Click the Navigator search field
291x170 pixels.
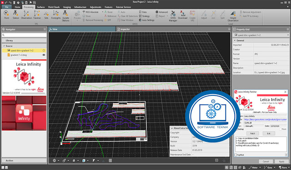(24, 35)
